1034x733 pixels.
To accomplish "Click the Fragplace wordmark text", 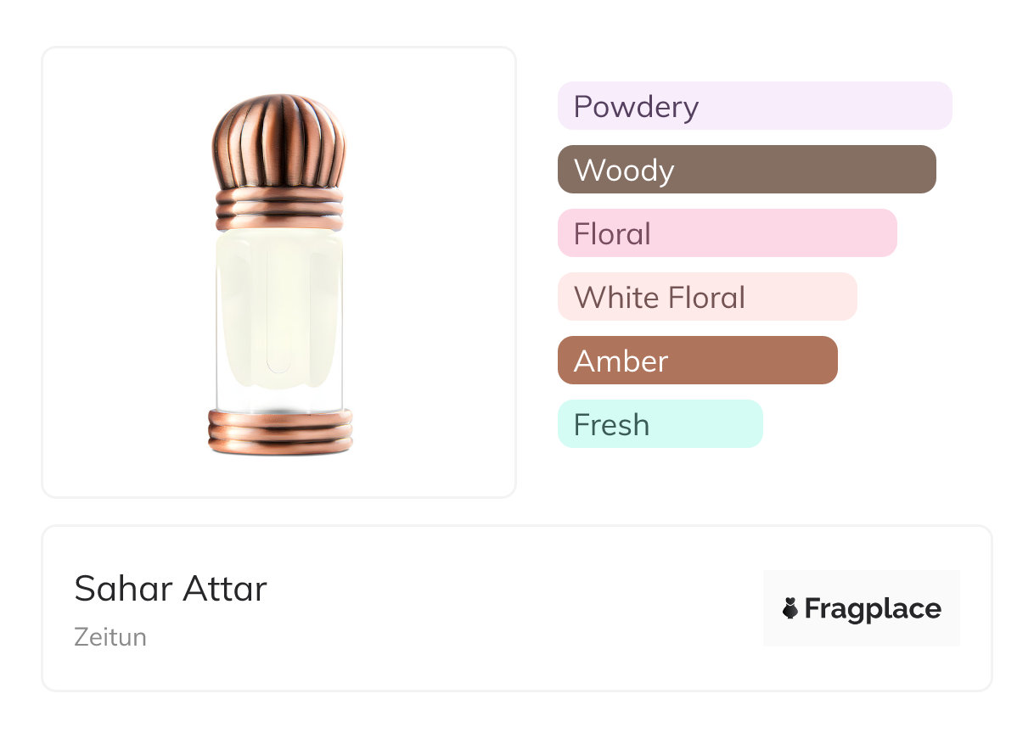I will (873, 609).
